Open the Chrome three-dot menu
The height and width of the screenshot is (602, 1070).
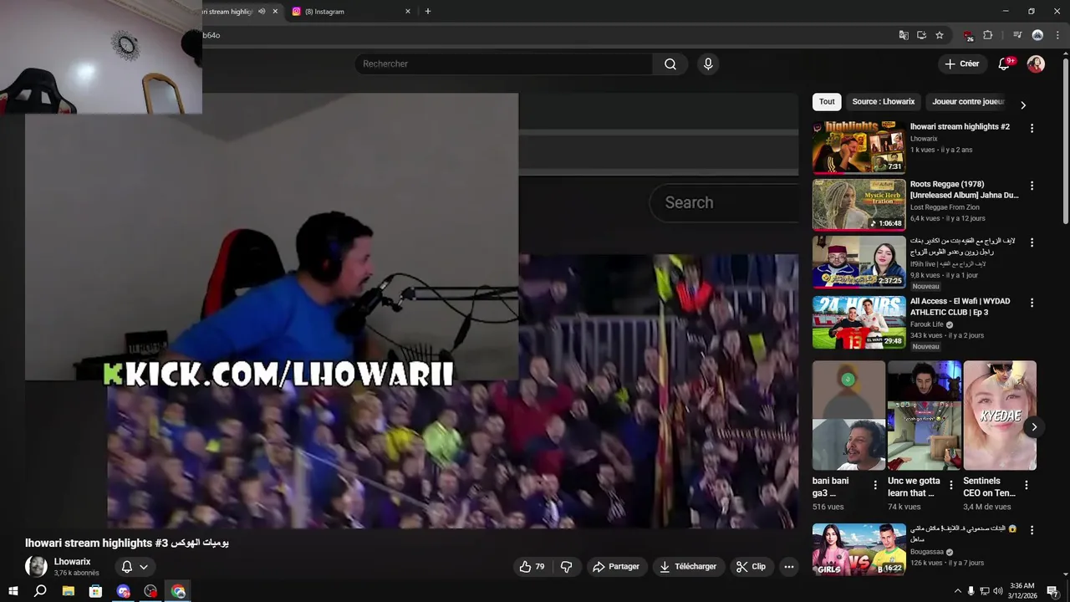1057,35
